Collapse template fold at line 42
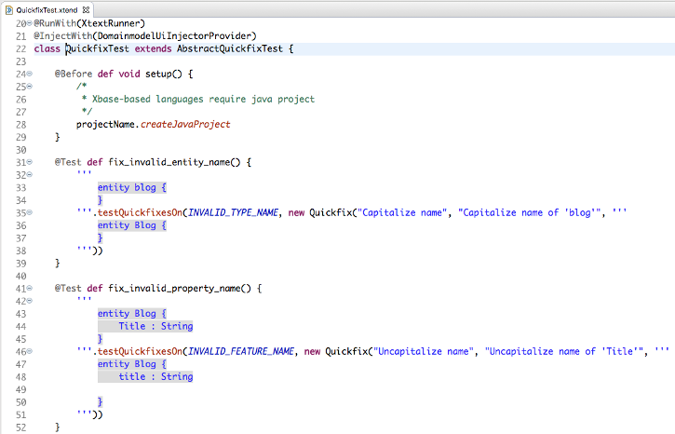 30,301
